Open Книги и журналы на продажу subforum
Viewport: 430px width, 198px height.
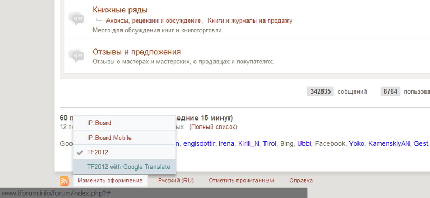(x=250, y=20)
